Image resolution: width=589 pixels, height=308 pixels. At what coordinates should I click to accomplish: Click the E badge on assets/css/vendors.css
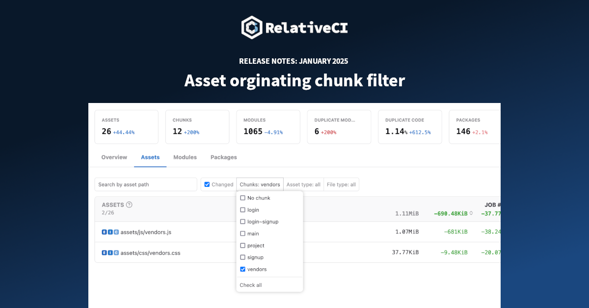[x=104, y=253]
